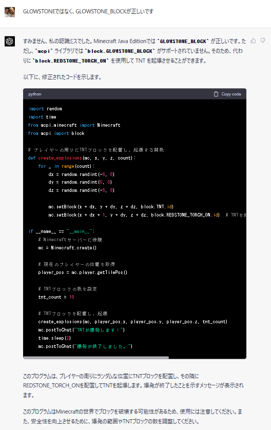Click the warning paragraph starting 'このプログラムはMinecraftの世界'
Screen dimensions: 271x430
(x=133, y=416)
